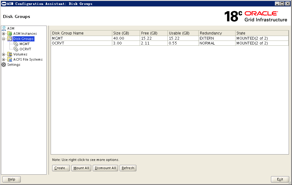292x185 pixels.
Task: Sort by Usable (GB) column header
Action: (183, 33)
